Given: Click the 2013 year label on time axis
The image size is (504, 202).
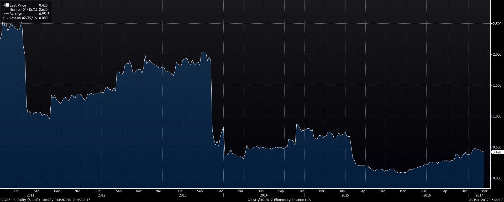Looking at the screenshot, I should [x=182, y=195].
